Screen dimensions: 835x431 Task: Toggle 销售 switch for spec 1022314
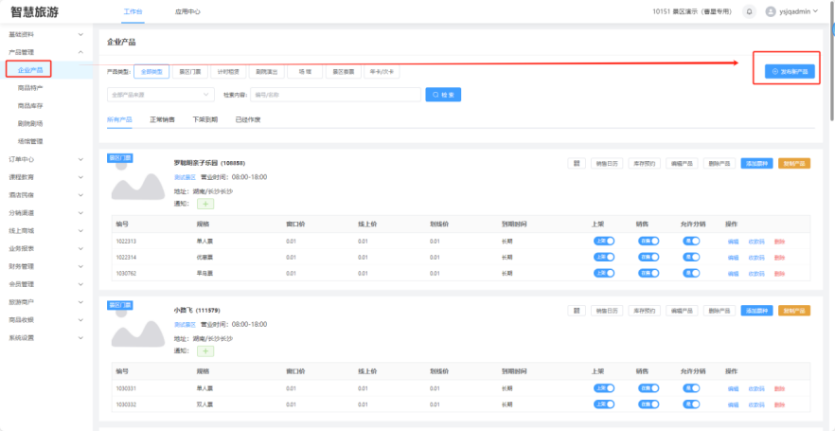tap(648, 257)
